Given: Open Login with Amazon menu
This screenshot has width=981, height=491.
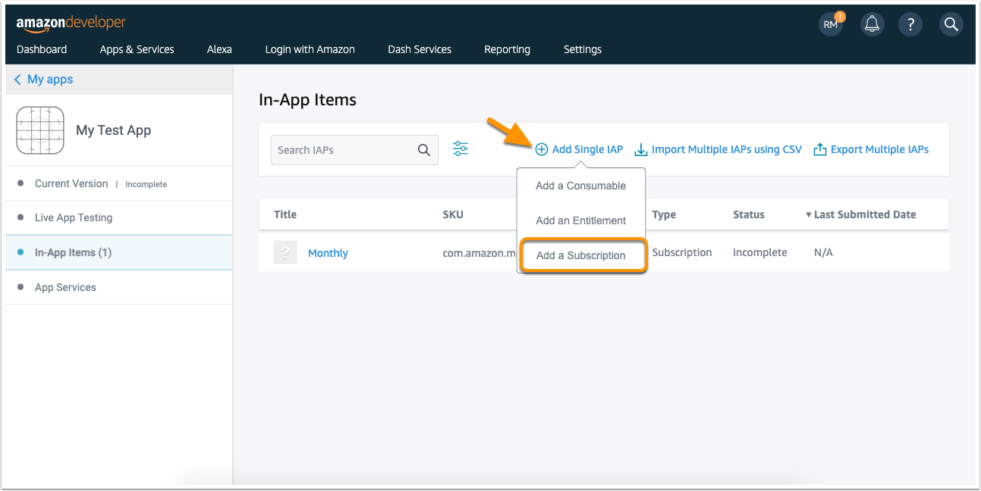Looking at the screenshot, I should (310, 49).
